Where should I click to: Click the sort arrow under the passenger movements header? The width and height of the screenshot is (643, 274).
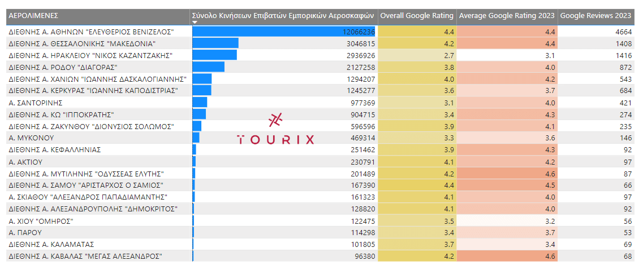(195, 23)
